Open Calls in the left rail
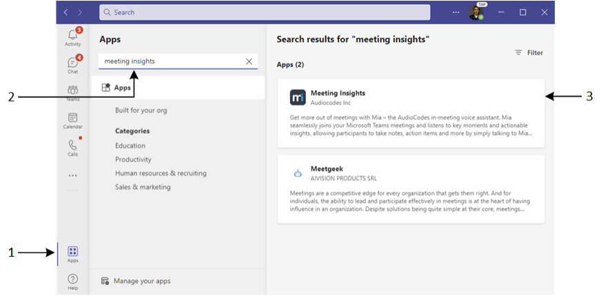601x296 pixels. pyautogui.click(x=72, y=147)
